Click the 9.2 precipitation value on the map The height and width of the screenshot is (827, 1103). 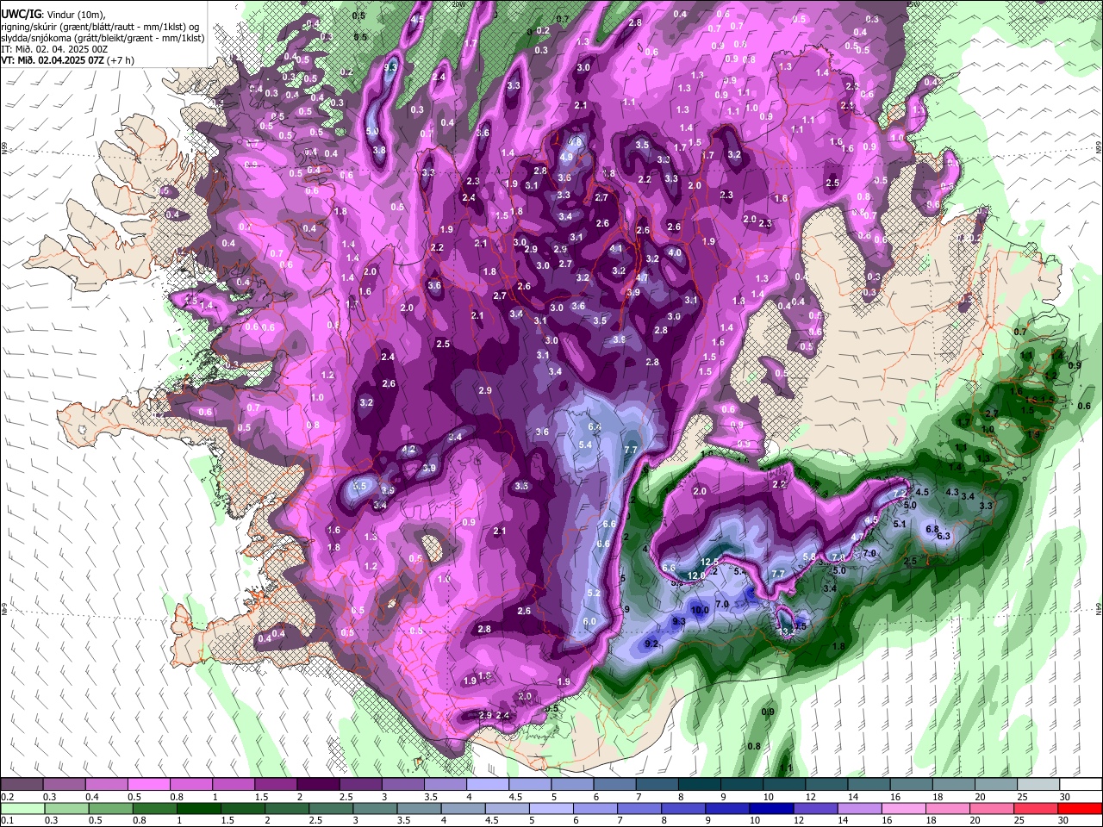pos(651,644)
